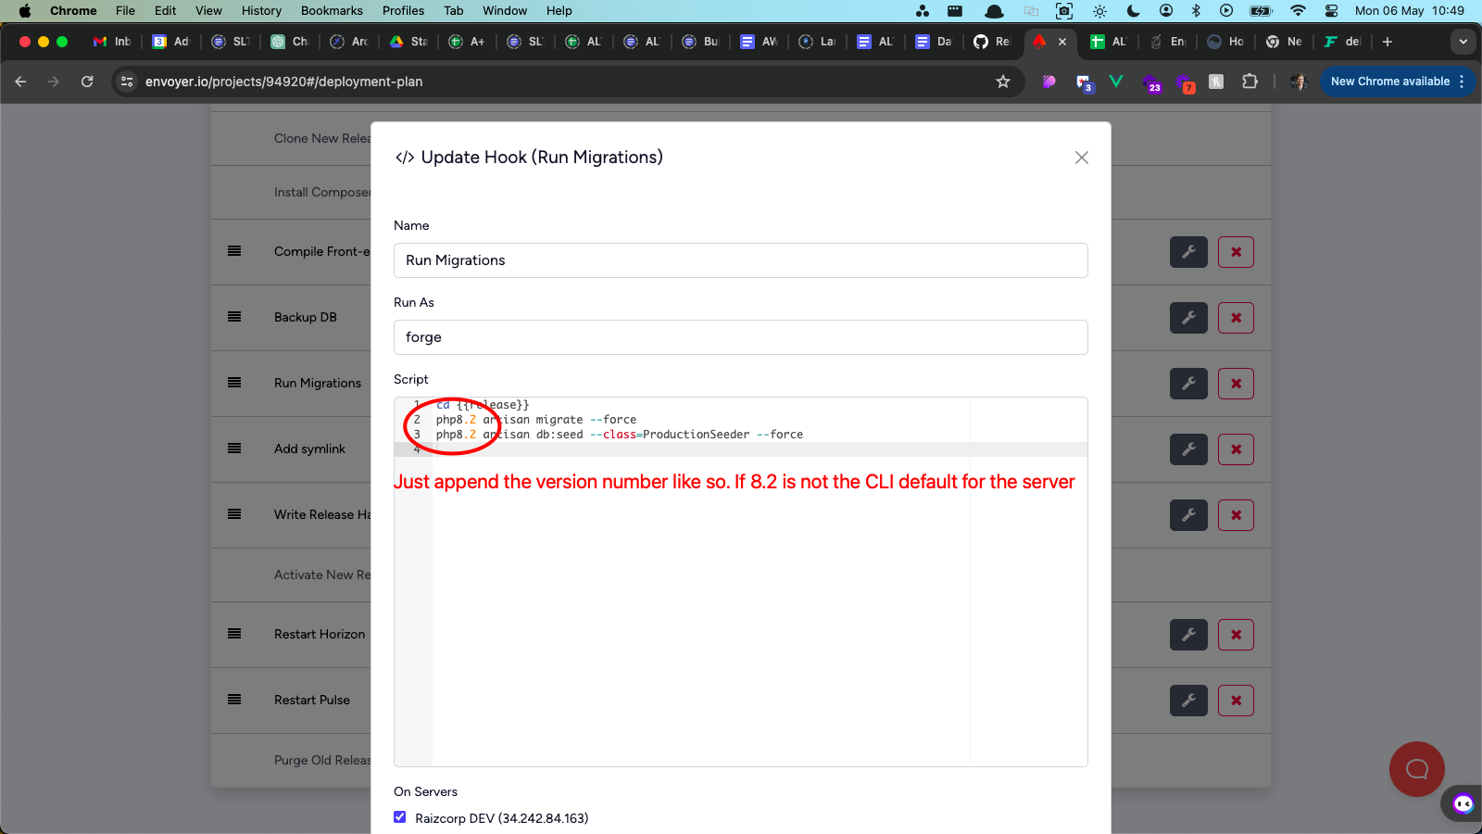Image resolution: width=1482 pixels, height=834 pixels.
Task: Delete the Write Release hook
Action: pos(1236,515)
